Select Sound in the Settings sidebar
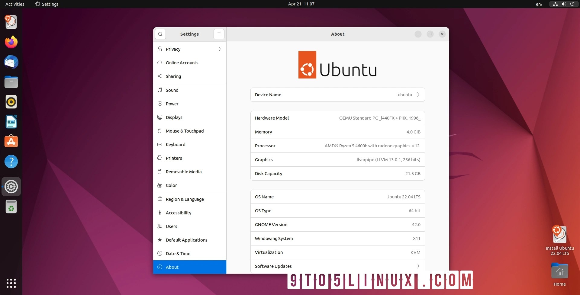 [172, 90]
